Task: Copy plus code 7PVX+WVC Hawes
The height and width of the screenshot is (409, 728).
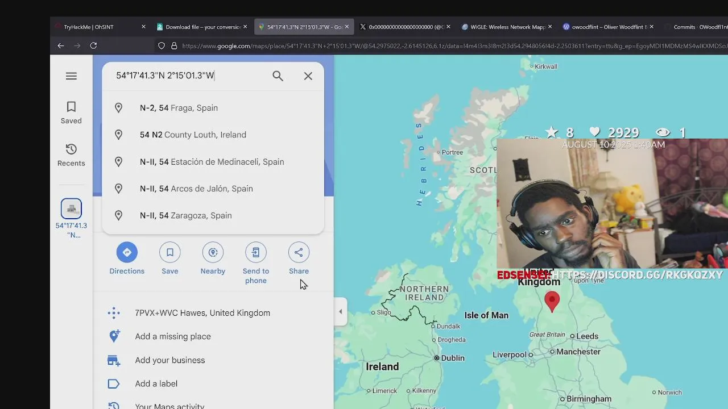Action: pyautogui.click(x=213, y=313)
